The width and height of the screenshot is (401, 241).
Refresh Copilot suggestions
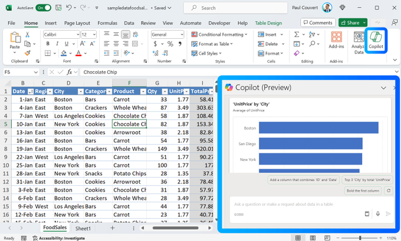(389, 190)
